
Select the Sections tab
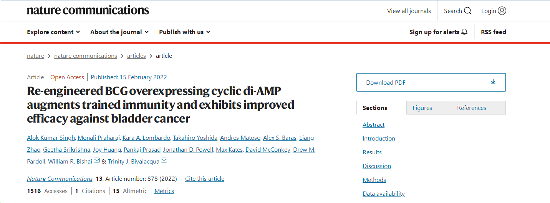(x=375, y=108)
